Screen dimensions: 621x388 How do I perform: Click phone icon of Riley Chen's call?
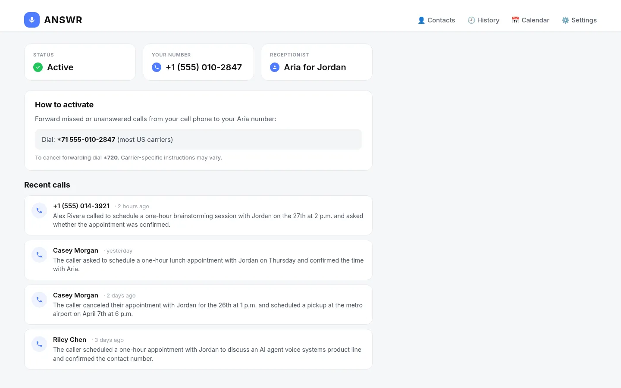click(39, 344)
